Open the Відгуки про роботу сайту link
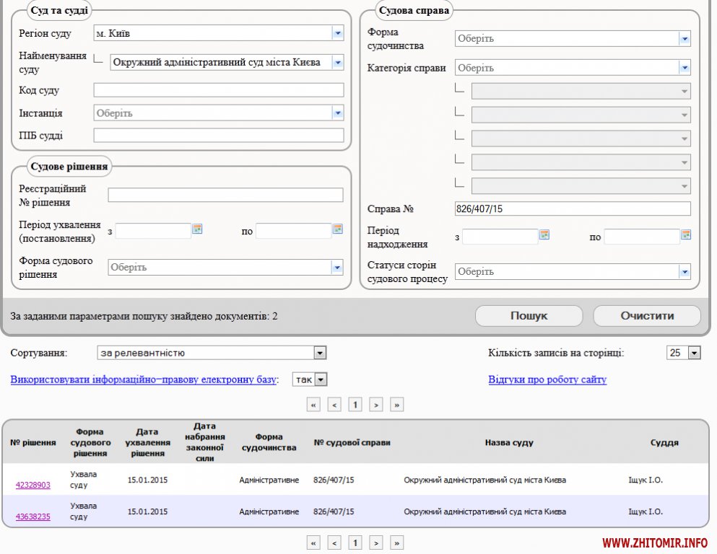Image resolution: width=717 pixels, height=554 pixels. tap(547, 379)
